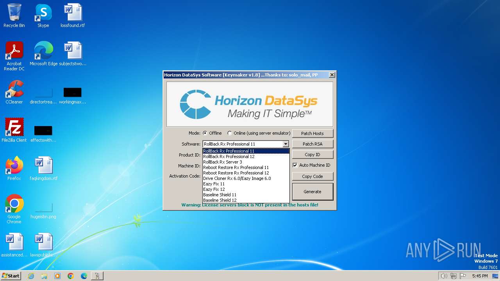
Task: Open File Explorer from the taskbar
Action: tap(44, 276)
